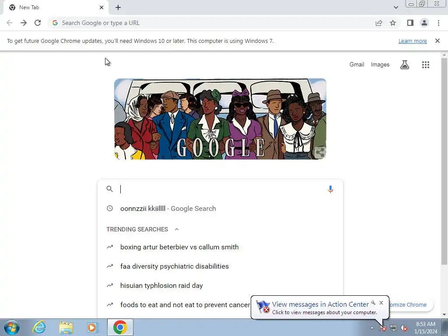
Task: Select faa diversity psychiatric disabilities
Action: tap(220, 266)
